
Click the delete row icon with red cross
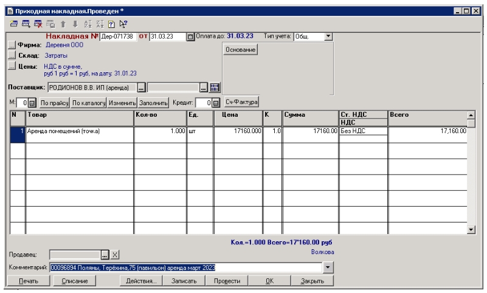pos(38,24)
